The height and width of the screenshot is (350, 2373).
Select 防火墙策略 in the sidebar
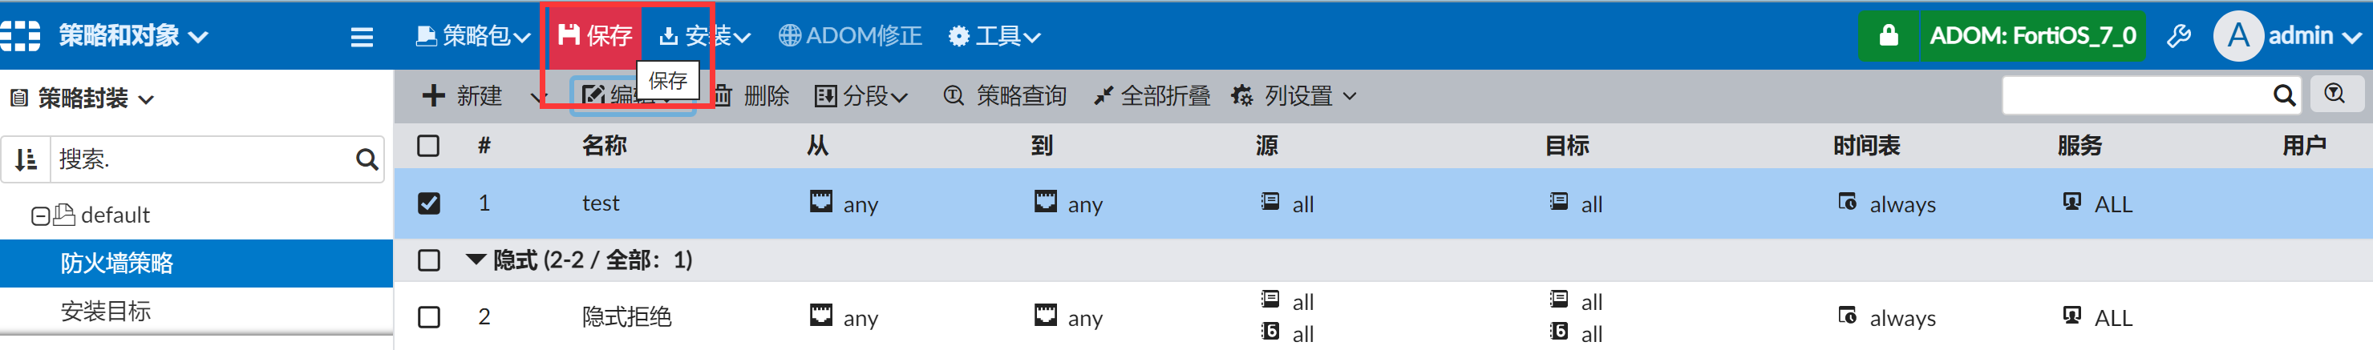click(x=116, y=264)
